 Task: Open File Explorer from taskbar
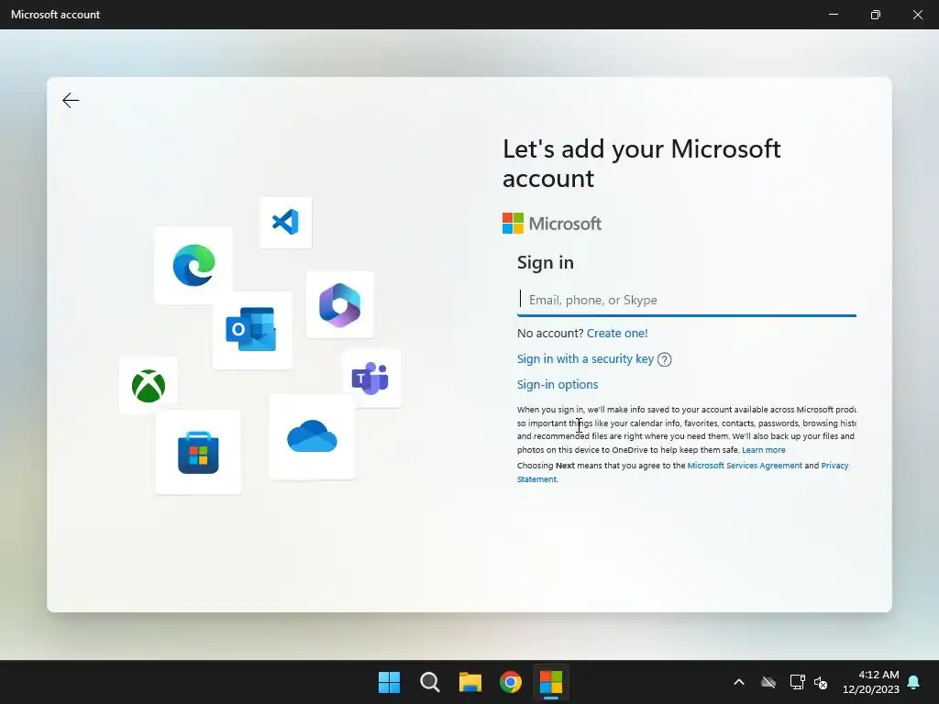470,682
